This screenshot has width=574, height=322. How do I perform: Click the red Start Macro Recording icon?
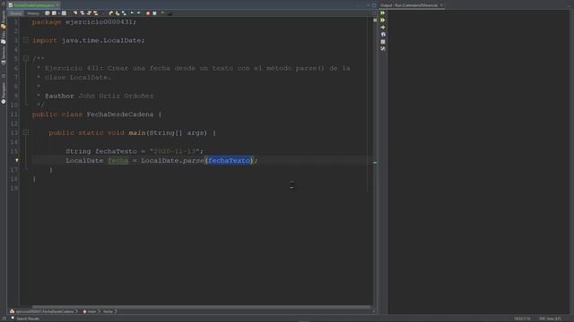click(147, 13)
